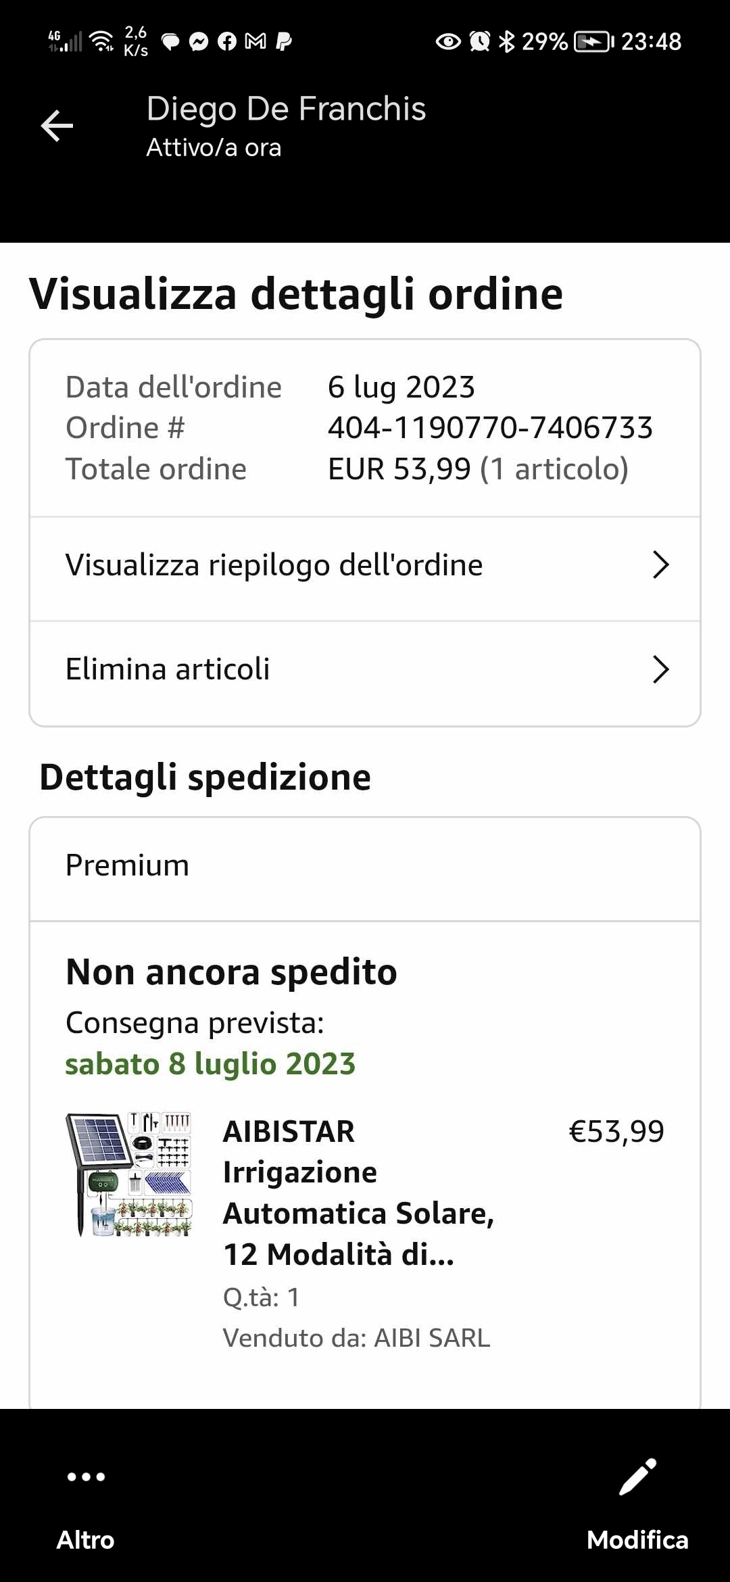The width and height of the screenshot is (730, 1582).
Task: Tap the Messenger icon in status bar
Action: coord(199,42)
